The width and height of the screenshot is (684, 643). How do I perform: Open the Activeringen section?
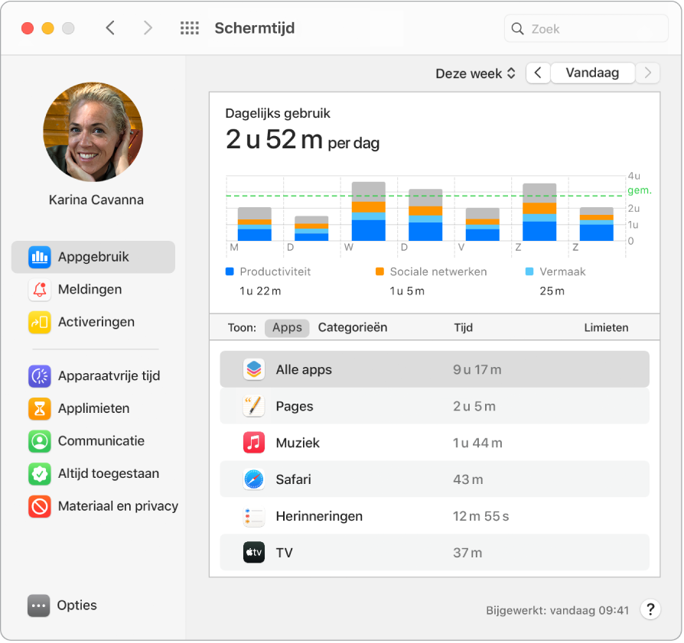click(94, 322)
